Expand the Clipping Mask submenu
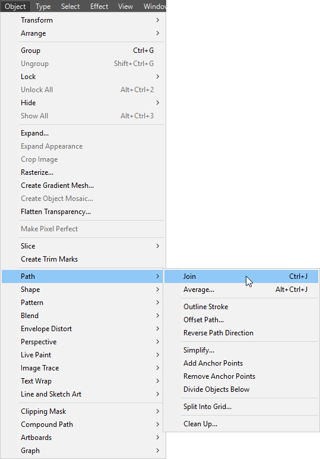The width and height of the screenshot is (320, 459). [83, 411]
